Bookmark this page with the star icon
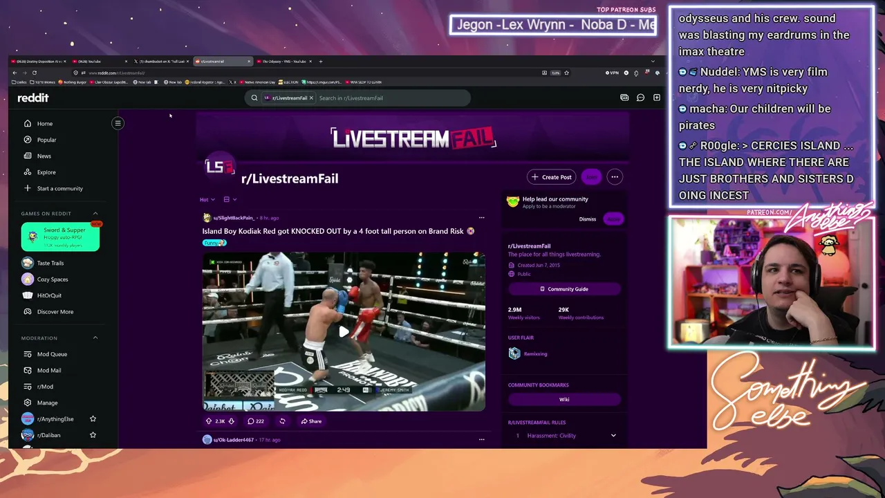The image size is (885, 498). (x=567, y=73)
